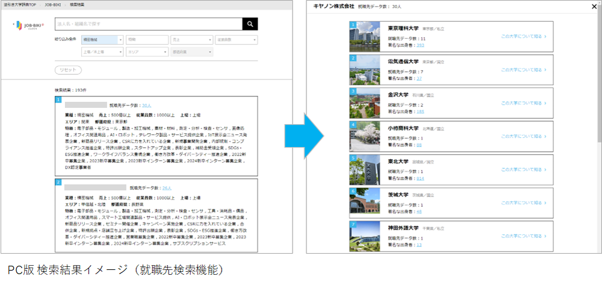Click the 特徴 filter field
602x285 pixels.
(147, 40)
